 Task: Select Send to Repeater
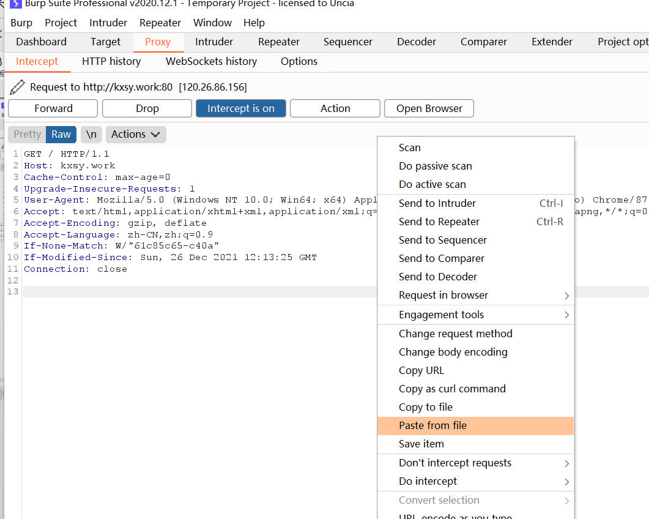pos(475,222)
